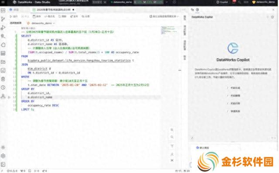
Task: Open the clock history icon in left sidebar
Action: click(x=3, y=87)
